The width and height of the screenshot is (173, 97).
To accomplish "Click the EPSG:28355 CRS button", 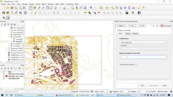I will pyautogui.click(x=163, y=92).
